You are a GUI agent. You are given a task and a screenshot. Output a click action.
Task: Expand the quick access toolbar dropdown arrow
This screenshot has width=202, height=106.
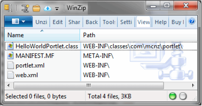[57, 9]
